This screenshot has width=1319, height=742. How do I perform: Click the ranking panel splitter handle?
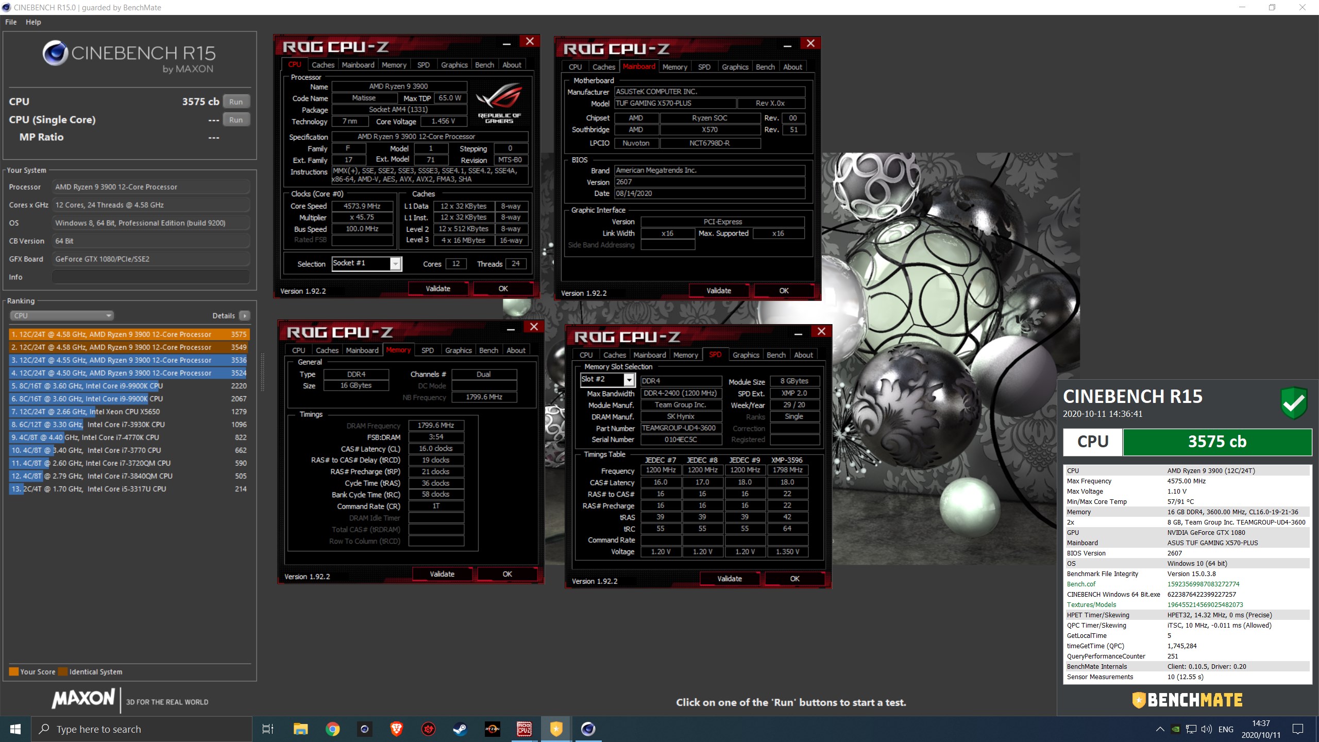(x=262, y=372)
